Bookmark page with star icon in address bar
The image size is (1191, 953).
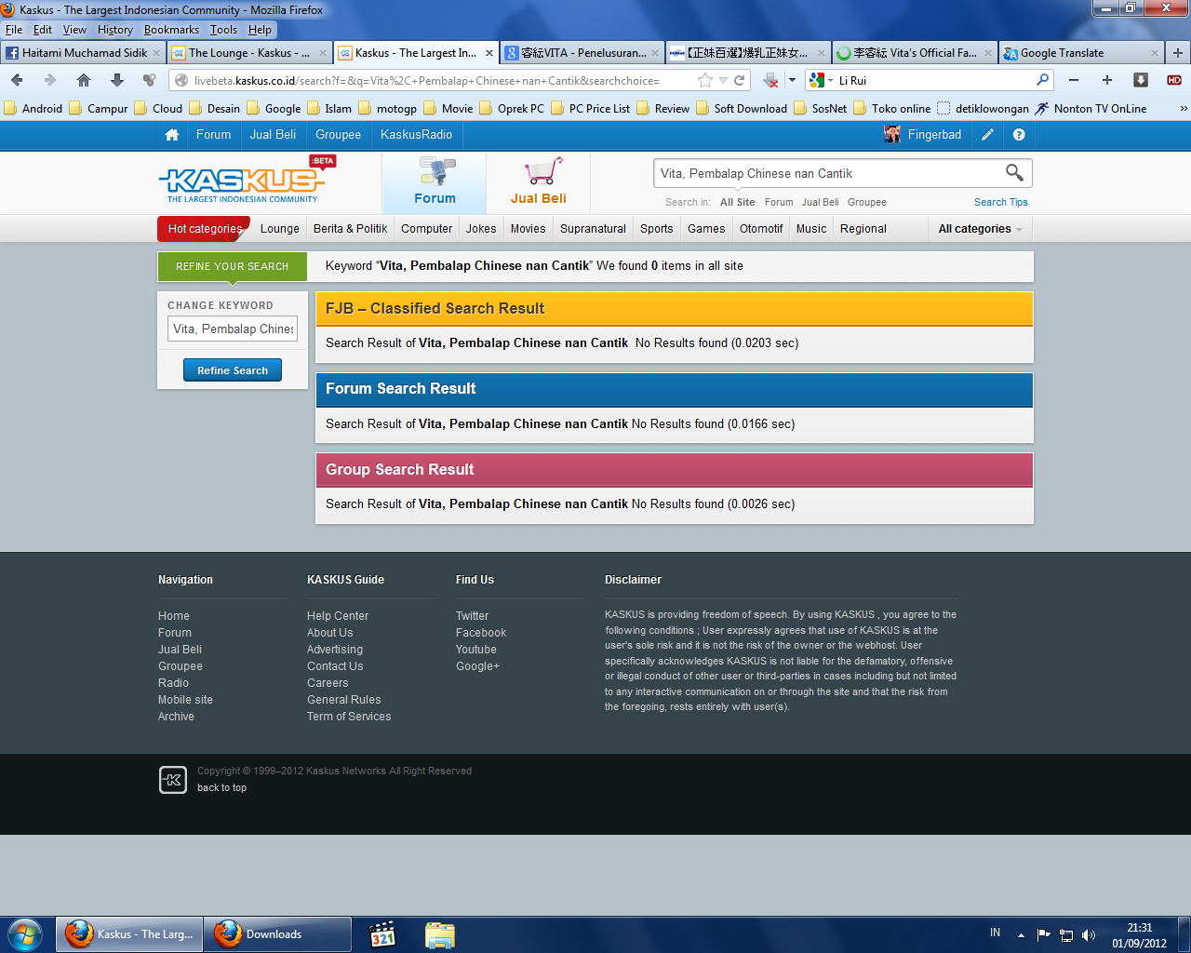(705, 80)
